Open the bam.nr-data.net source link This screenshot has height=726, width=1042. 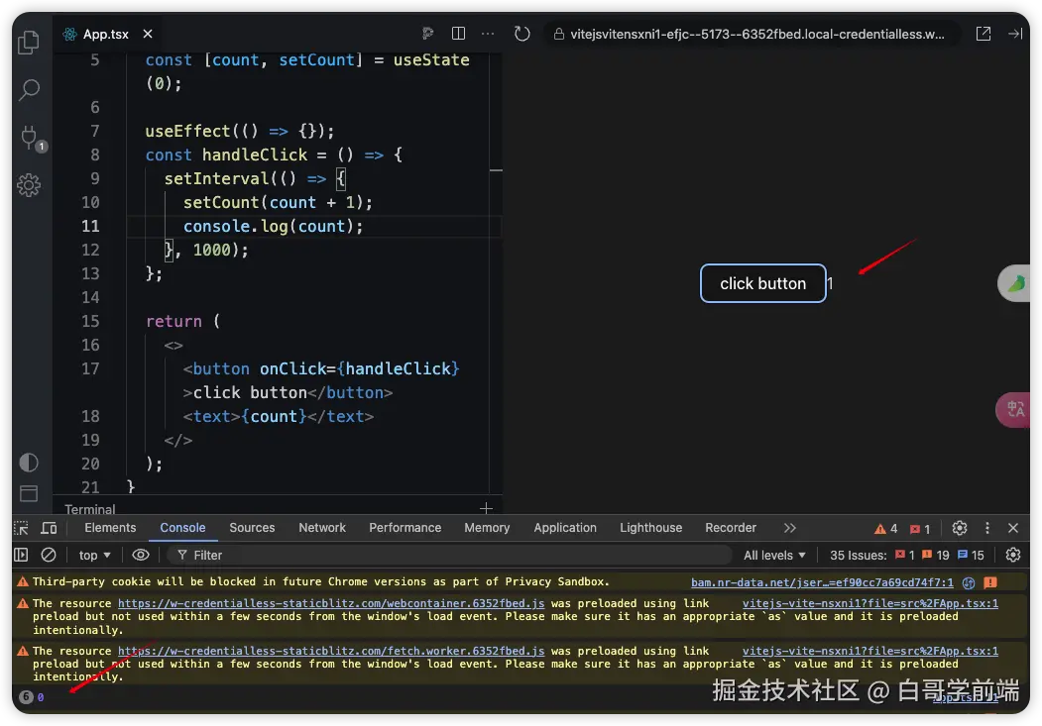tap(822, 582)
